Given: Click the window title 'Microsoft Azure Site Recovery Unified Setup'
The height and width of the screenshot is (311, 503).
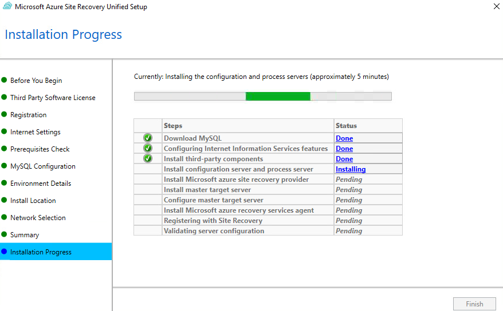Looking at the screenshot, I should pos(81,7).
